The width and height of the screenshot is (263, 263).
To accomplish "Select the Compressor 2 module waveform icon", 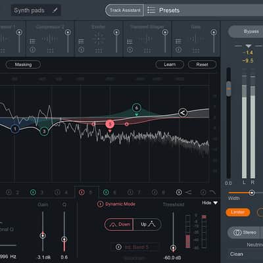I will tap(50, 39).
